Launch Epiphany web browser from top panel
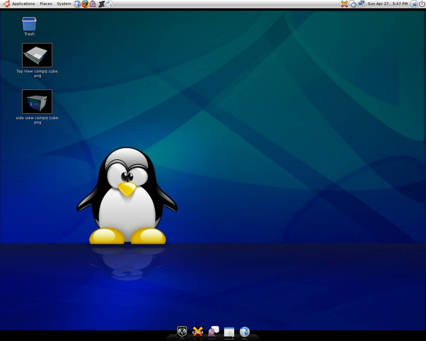 tap(78, 4)
